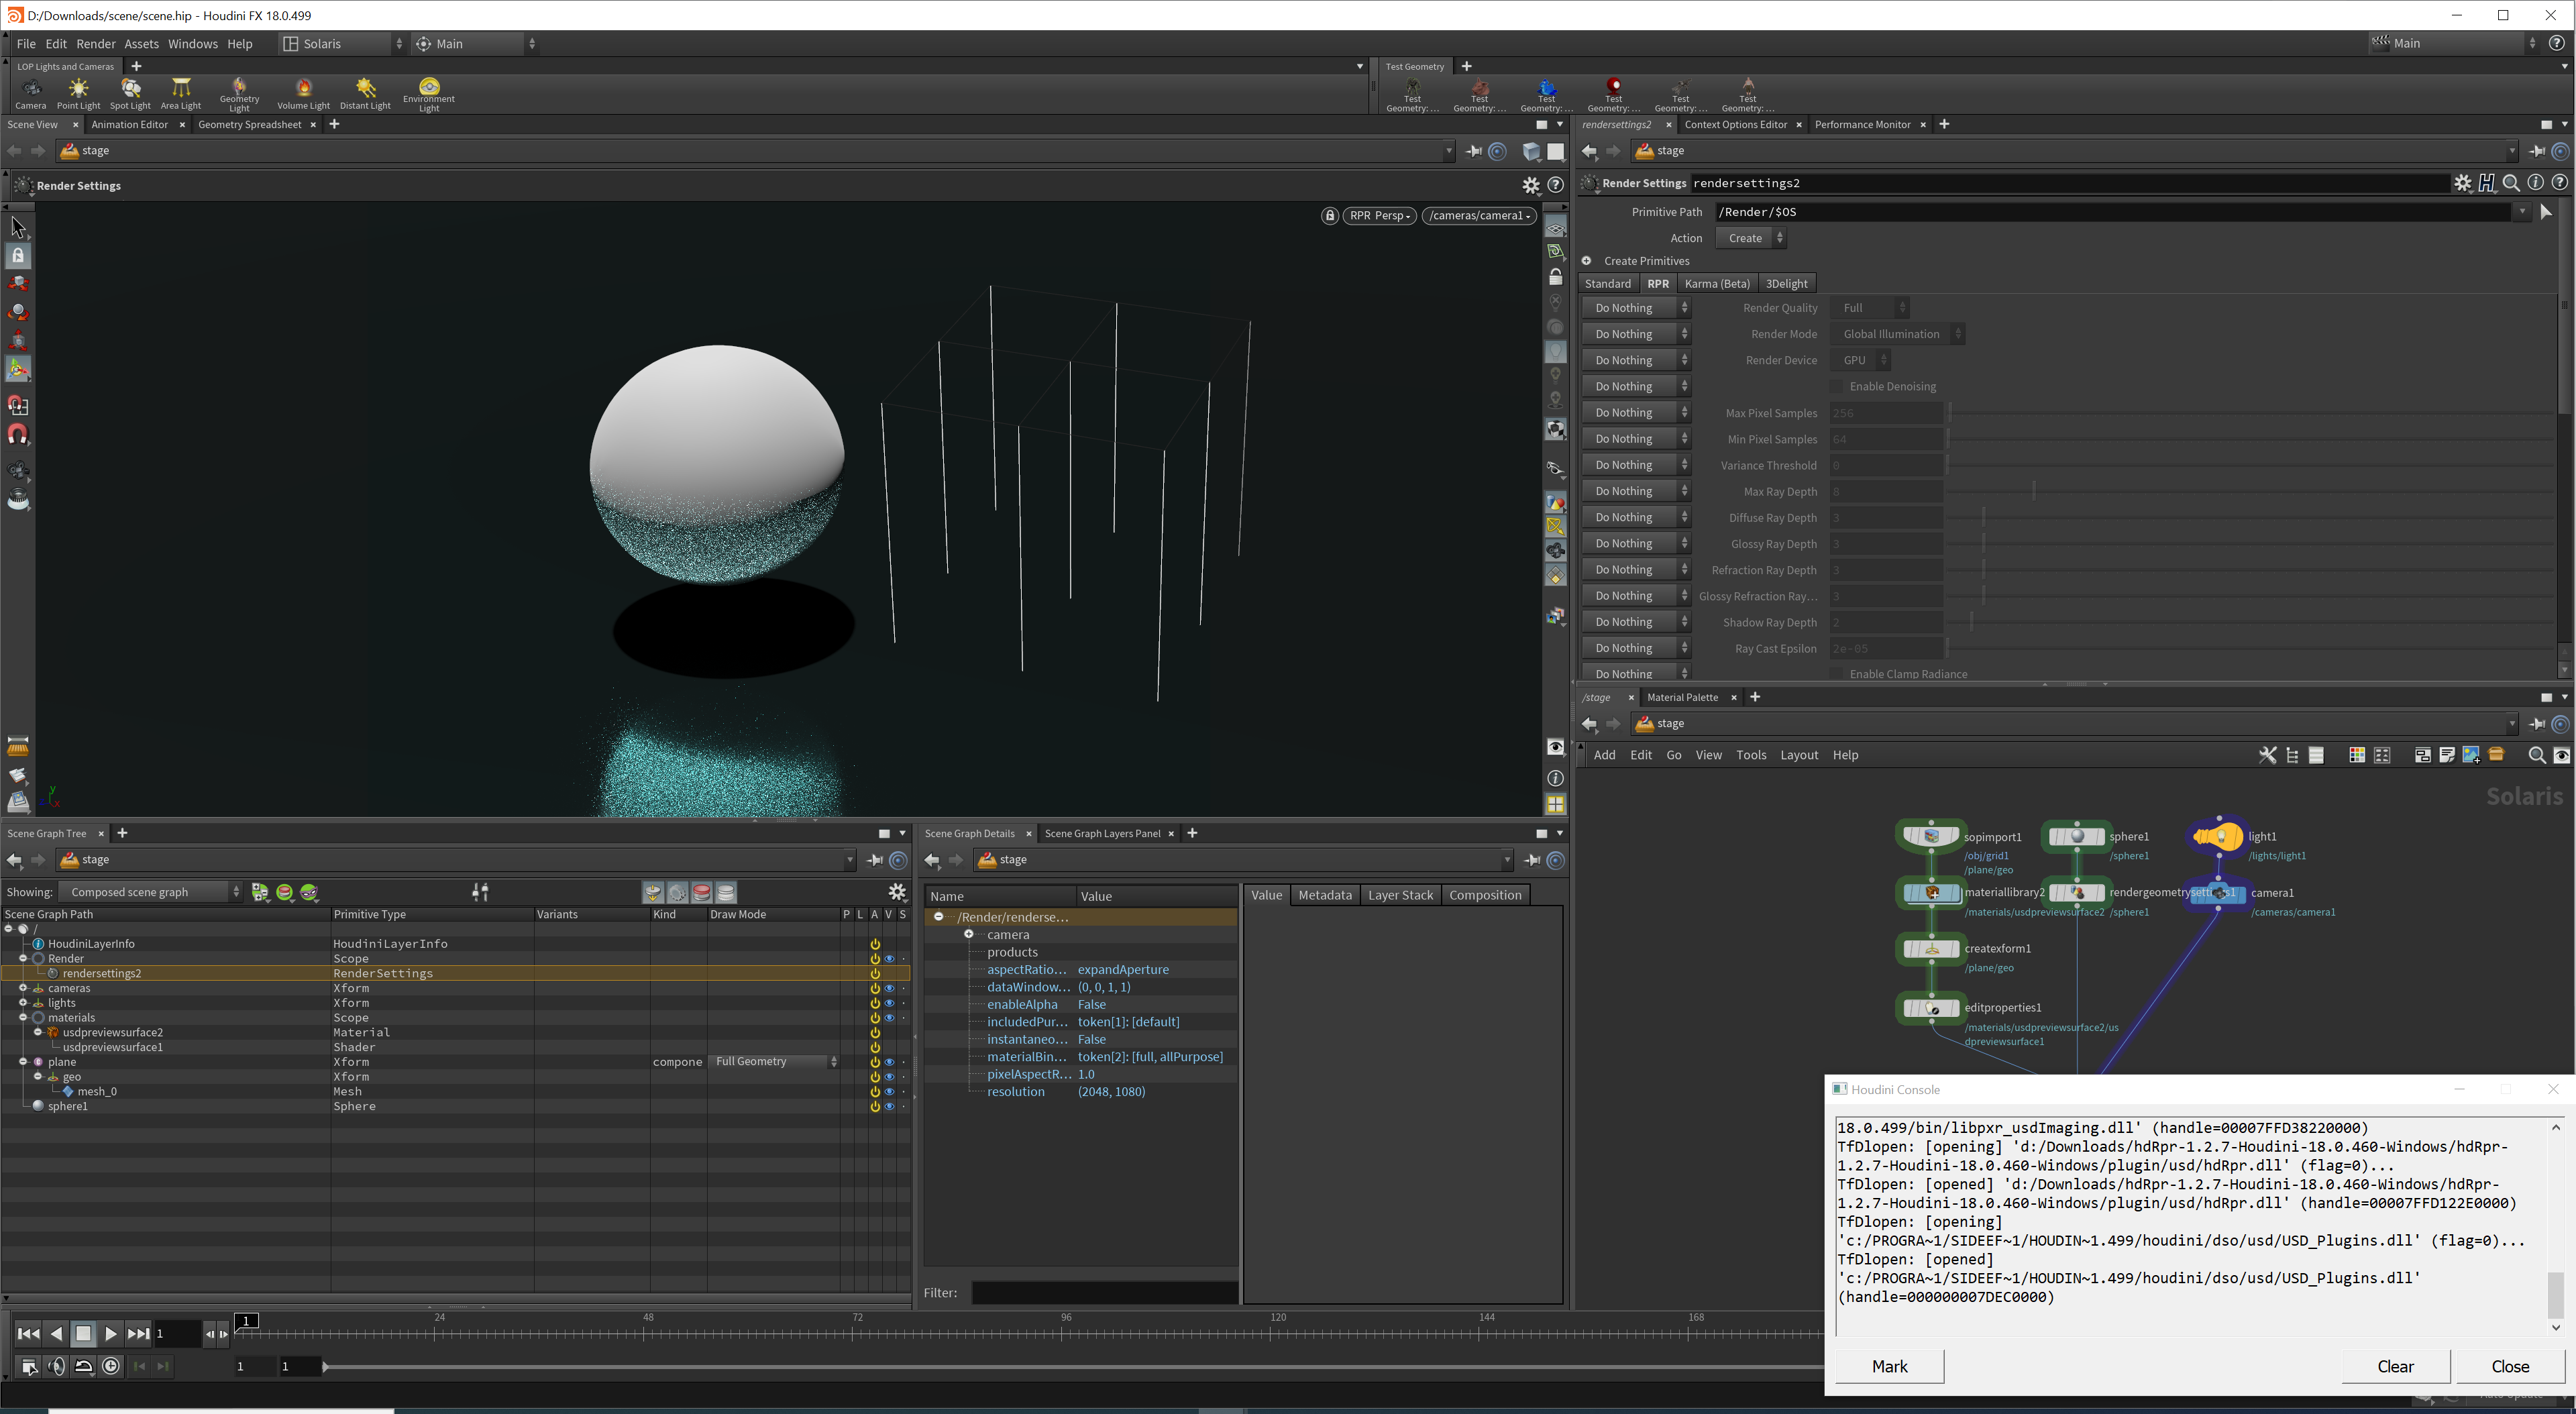Click the Max Ray Depth slider
2576x1414 pixels.
point(2033,491)
